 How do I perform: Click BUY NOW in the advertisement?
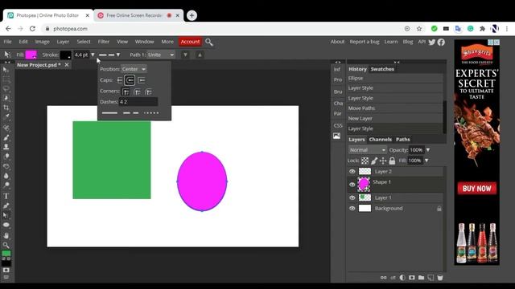pyautogui.click(x=477, y=189)
